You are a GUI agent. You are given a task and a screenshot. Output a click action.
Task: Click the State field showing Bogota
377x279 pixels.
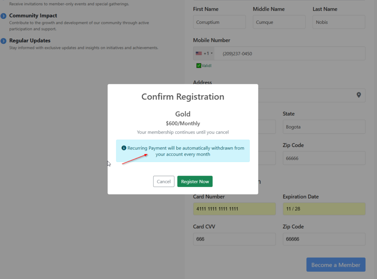coord(324,127)
